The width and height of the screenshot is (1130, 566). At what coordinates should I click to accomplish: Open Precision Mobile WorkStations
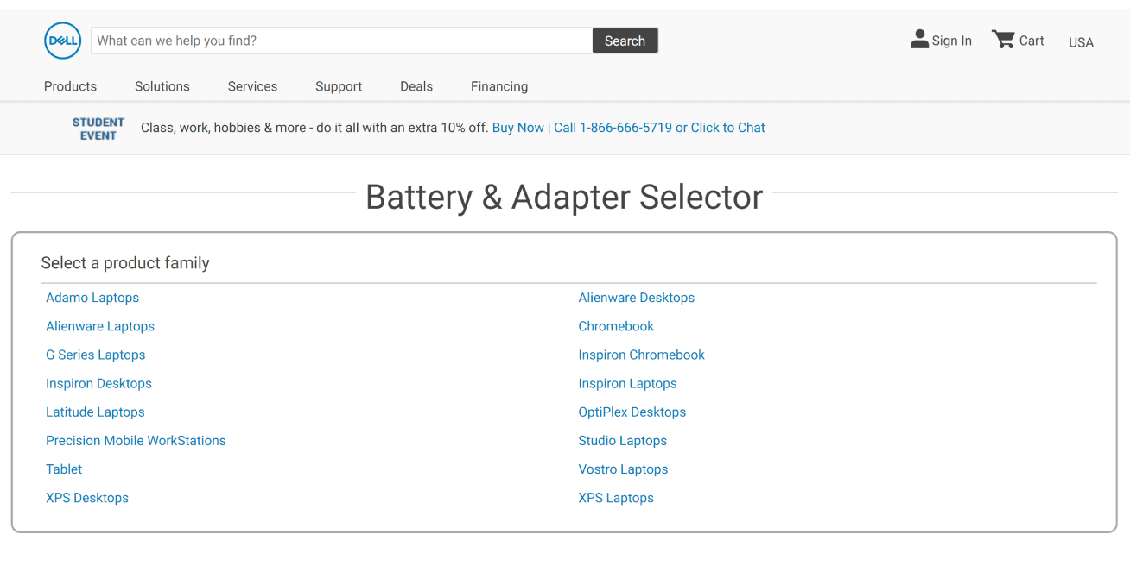136,441
